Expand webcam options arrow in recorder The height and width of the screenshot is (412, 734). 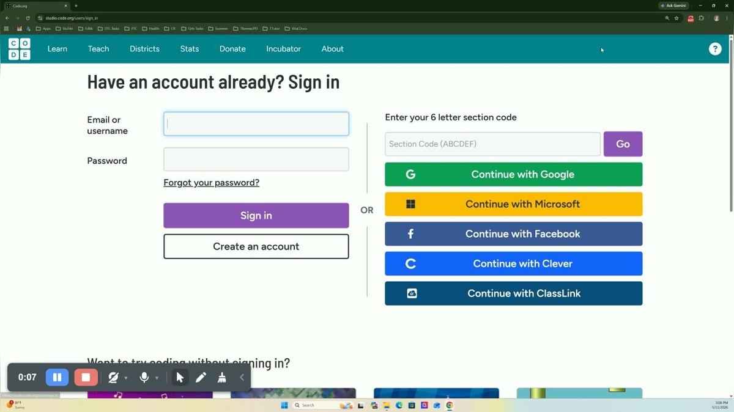(x=126, y=378)
